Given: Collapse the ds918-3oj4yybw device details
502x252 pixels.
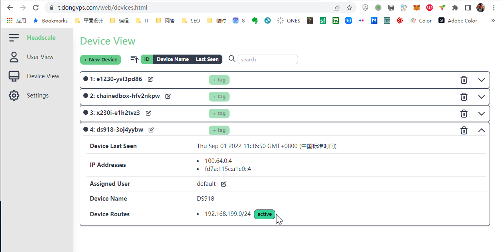Looking at the screenshot, I should 482,130.
